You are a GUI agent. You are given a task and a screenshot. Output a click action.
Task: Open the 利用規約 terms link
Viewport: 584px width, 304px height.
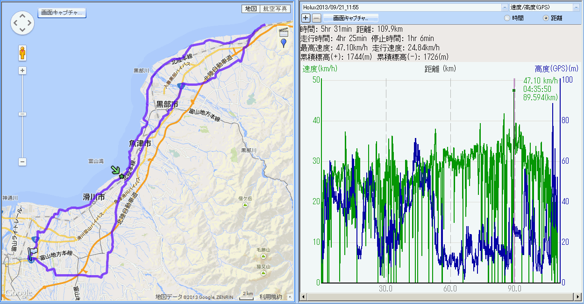point(271,297)
